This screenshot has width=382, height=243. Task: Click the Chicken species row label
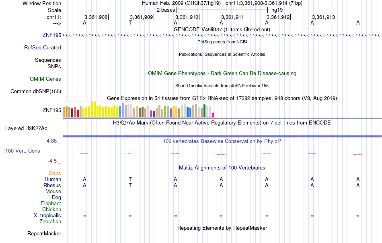click(x=51, y=209)
